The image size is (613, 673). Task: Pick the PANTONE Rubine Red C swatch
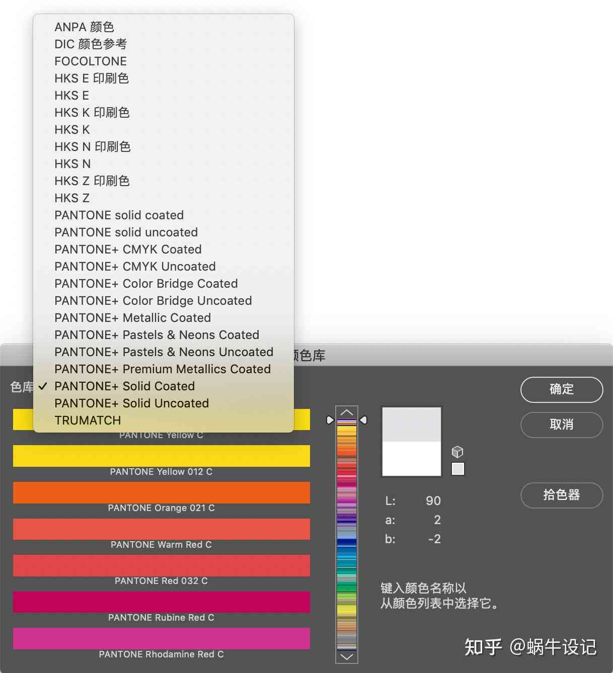(x=161, y=602)
